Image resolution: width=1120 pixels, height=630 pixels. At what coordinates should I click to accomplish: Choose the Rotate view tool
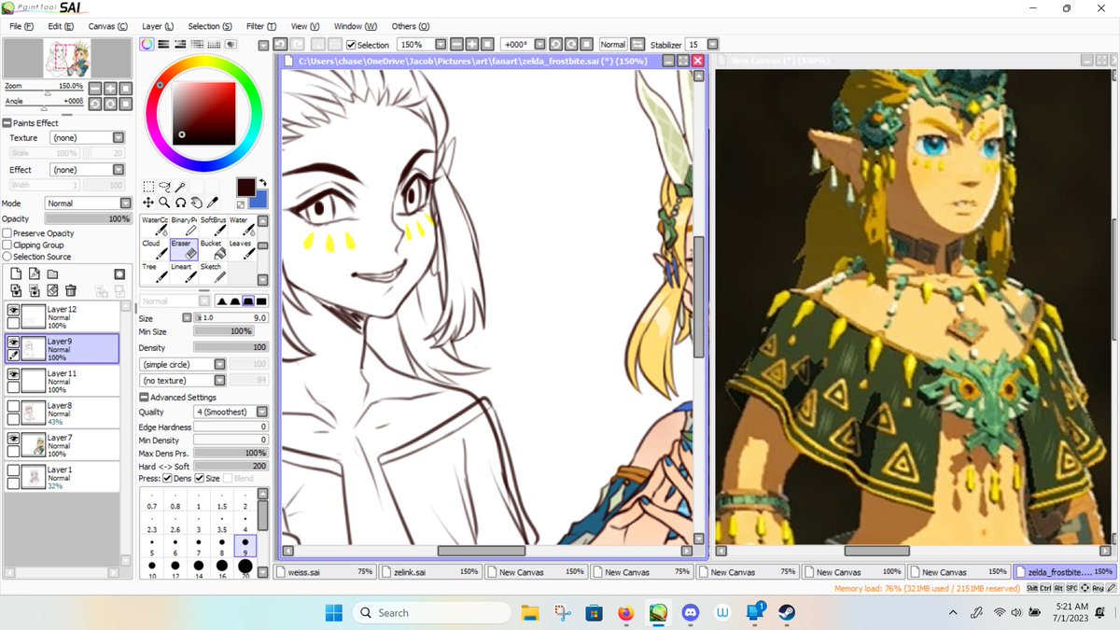tap(180, 202)
